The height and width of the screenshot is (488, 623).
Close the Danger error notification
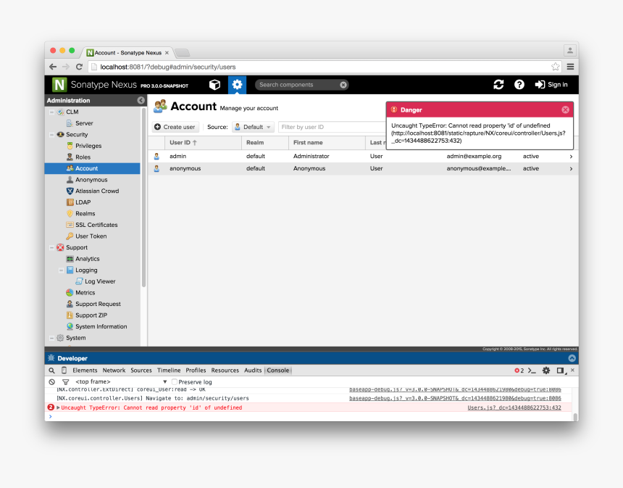[x=565, y=109]
